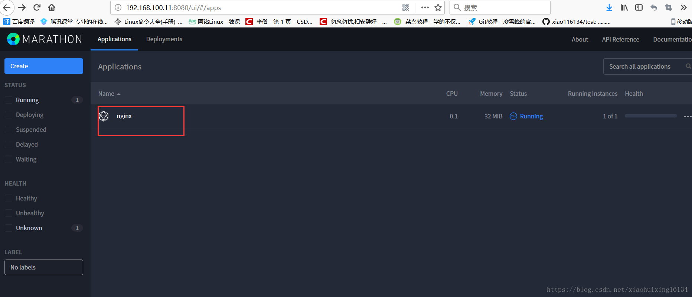Switch to the Deployments tab
This screenshot has height=297, width=692.
coord(164,39)
